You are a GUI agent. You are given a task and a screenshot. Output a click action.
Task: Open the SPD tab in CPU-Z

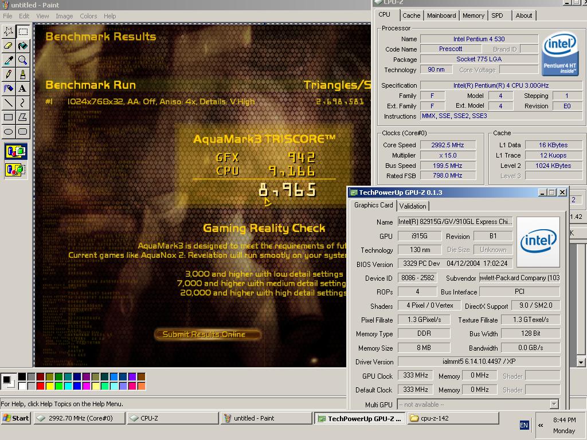(497, 15)
